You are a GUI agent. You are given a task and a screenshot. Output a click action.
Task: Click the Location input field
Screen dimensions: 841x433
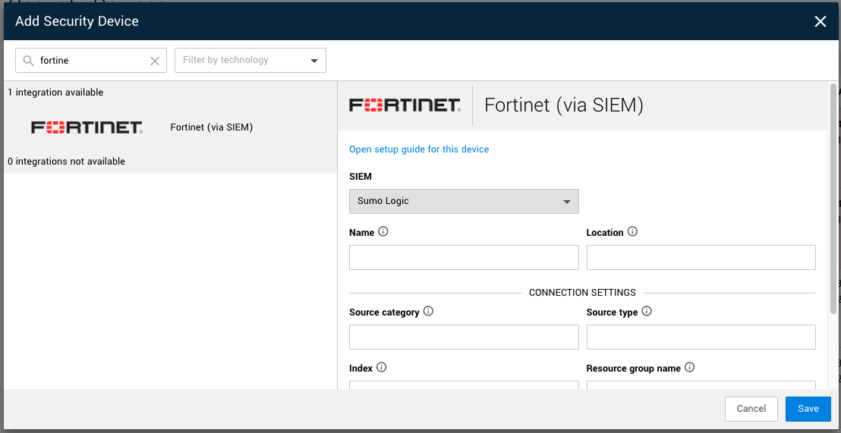click(x=701, y=257)
